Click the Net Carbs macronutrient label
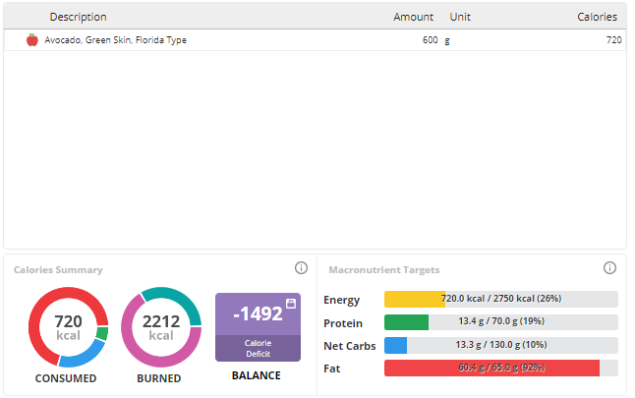This screenshot has width=635, height=398. pos(350,346)
